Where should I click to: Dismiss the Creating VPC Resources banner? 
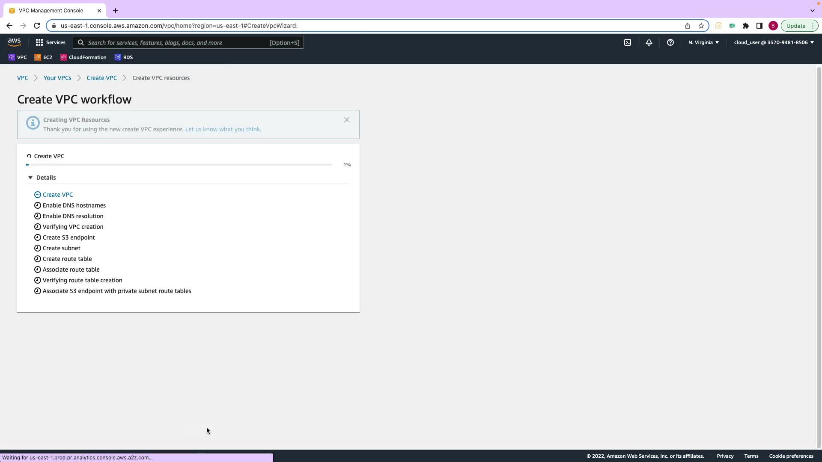tap(347, 120)
